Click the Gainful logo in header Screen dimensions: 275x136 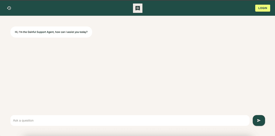[x=137, y=8]
